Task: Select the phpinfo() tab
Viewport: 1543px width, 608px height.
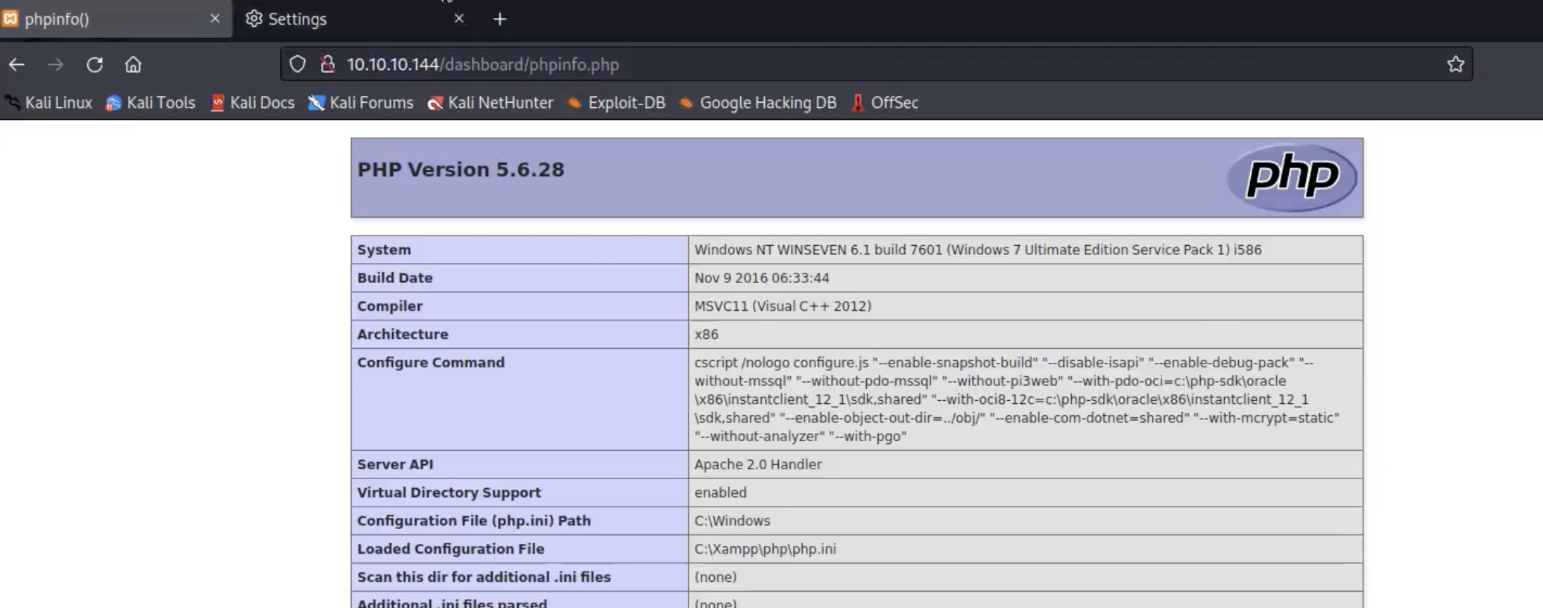Action: [116, 19]
